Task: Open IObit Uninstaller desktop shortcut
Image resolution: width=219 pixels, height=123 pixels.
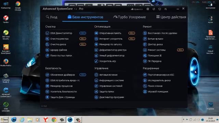Action: (x=6, y=107)
